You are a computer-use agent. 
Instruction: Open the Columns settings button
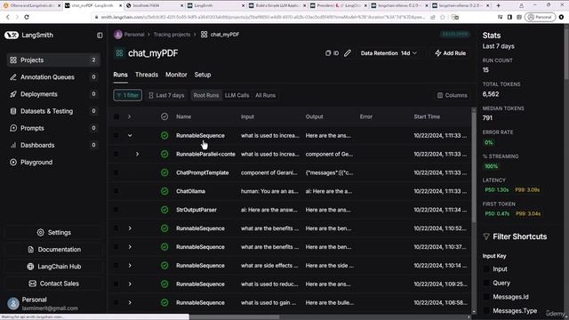pos(453,95)
